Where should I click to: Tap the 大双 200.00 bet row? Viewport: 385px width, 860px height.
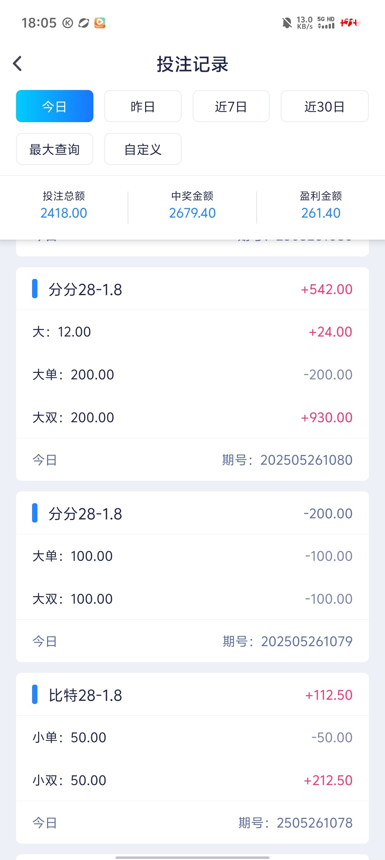(192, 417)
